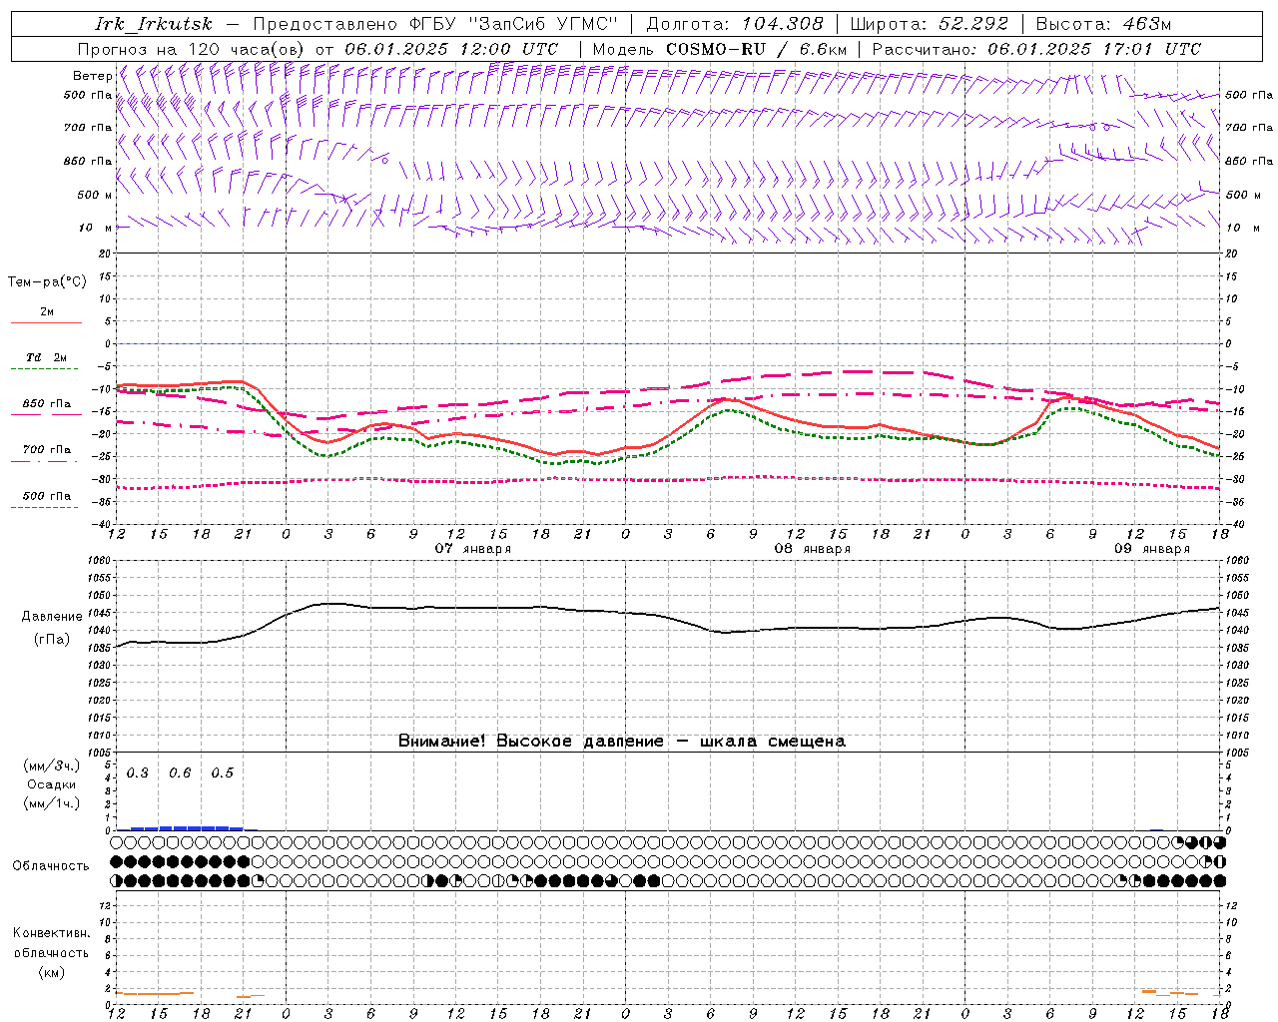Image resolution: width=1278 pixels, height=1022 pixels.
Task: Click the date label "09 января"
Action: pyautogui.click(x=1152, y=549)
